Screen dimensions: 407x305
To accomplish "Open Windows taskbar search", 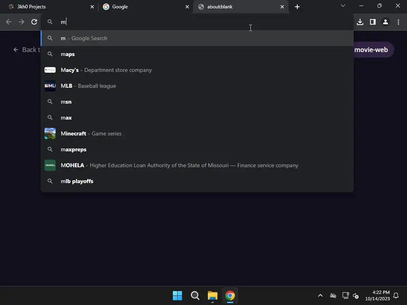I will 195,295.
